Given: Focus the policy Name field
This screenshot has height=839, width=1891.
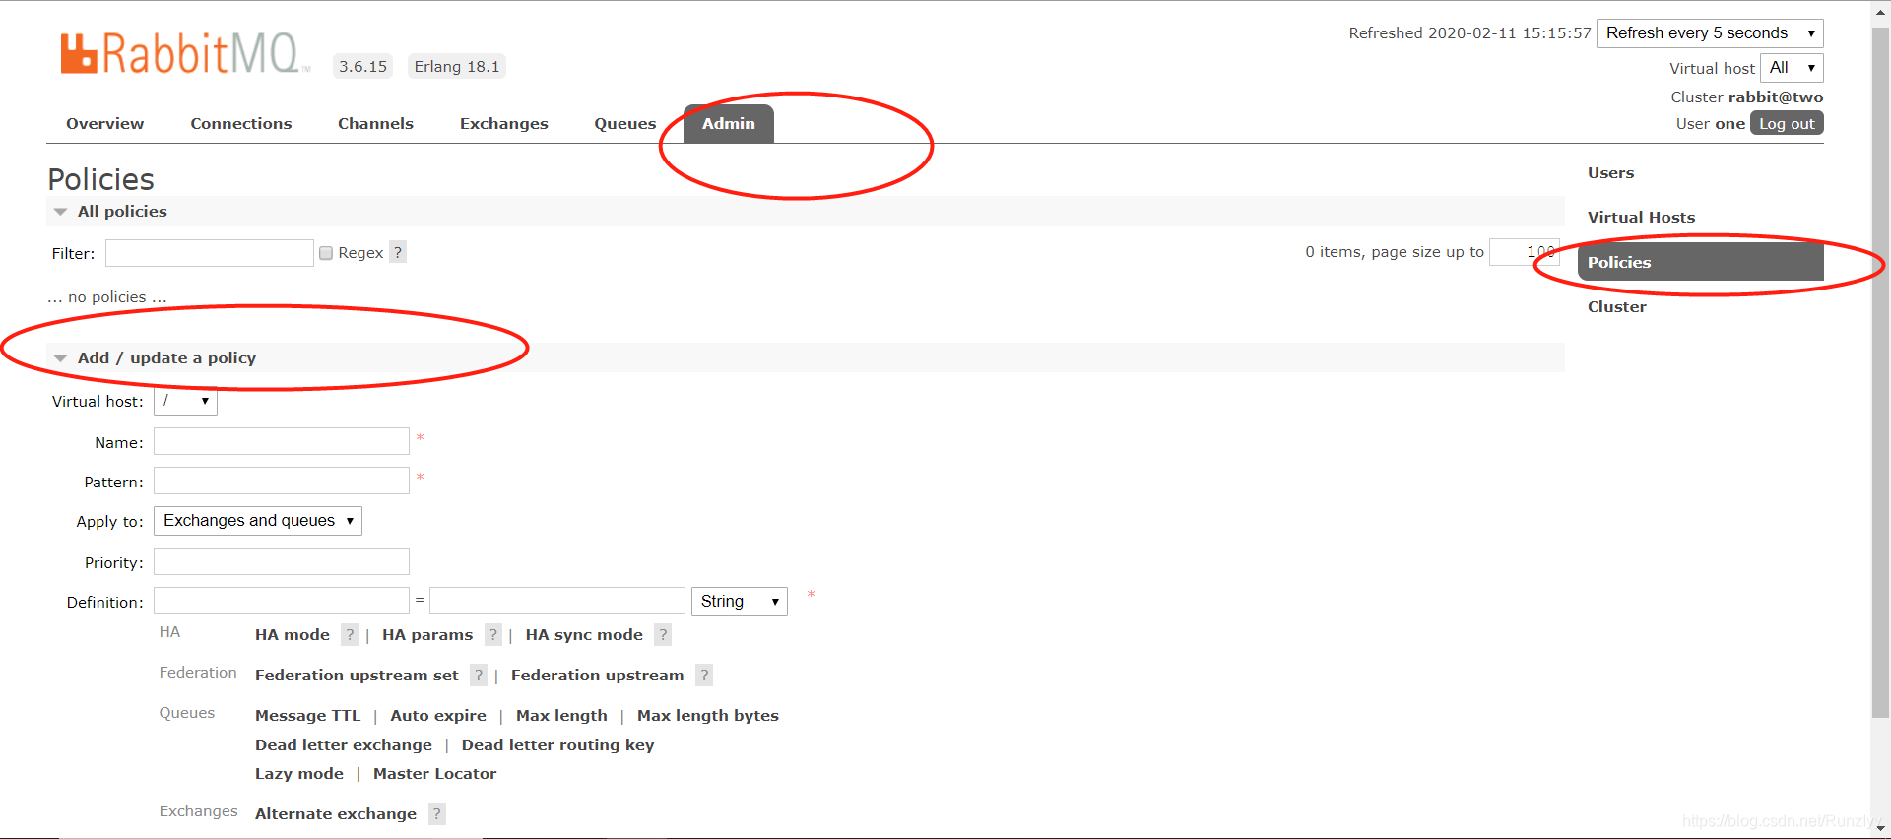Looking at the screenshot, I should pyautogui.click(x=282, y=441).
